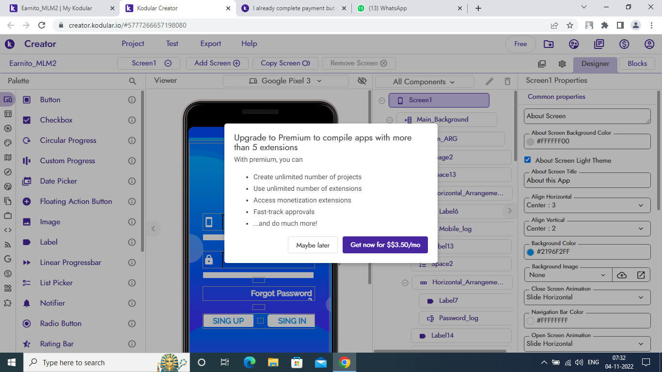
Task: Open background image in external picker
Action: [641, 275]
